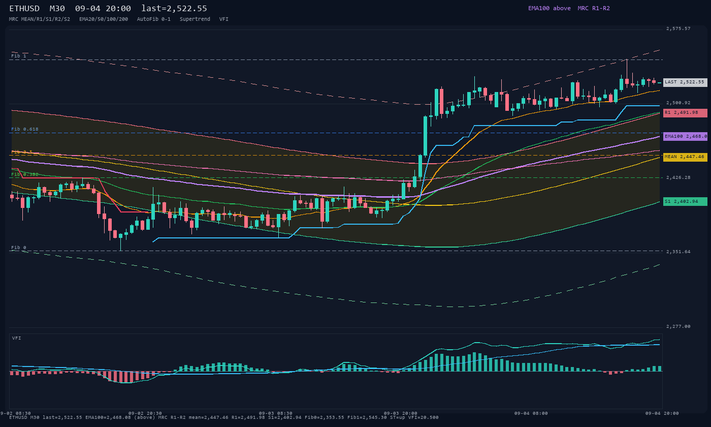Click the 2,500.92 price axis label

pos(678,103)
